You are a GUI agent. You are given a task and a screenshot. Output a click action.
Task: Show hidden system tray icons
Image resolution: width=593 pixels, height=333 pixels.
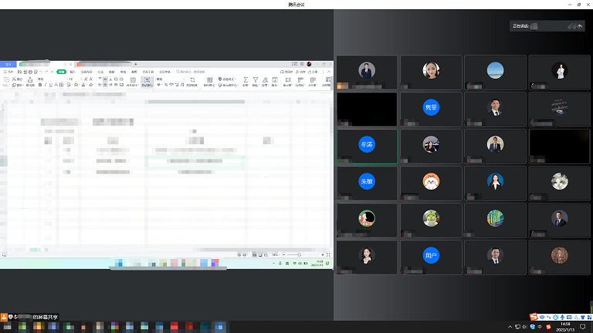pyautogui.click(x=510, y=327)
